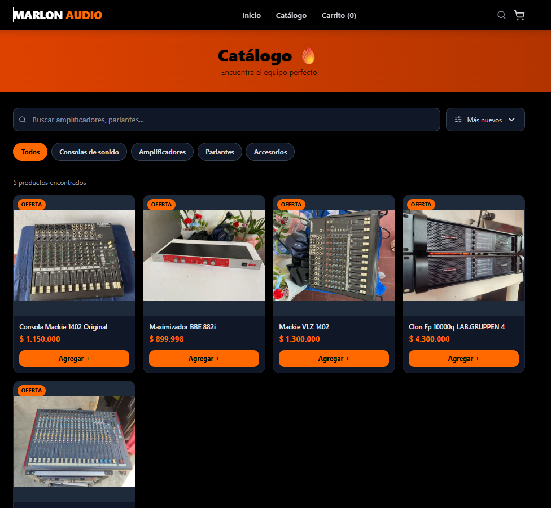Click the sliders filter icon beside Más nuevos
This screenshot has width=551, height=508.
458,120
